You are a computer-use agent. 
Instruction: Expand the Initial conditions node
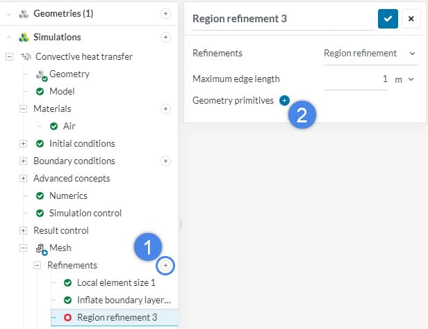(24, 143)
